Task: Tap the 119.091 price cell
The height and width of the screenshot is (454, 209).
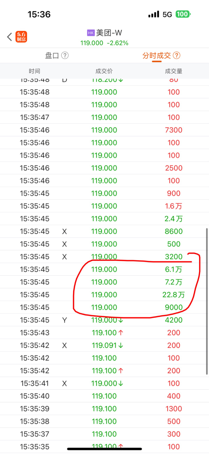Action: pyautogui.click(x=107, y=345)
